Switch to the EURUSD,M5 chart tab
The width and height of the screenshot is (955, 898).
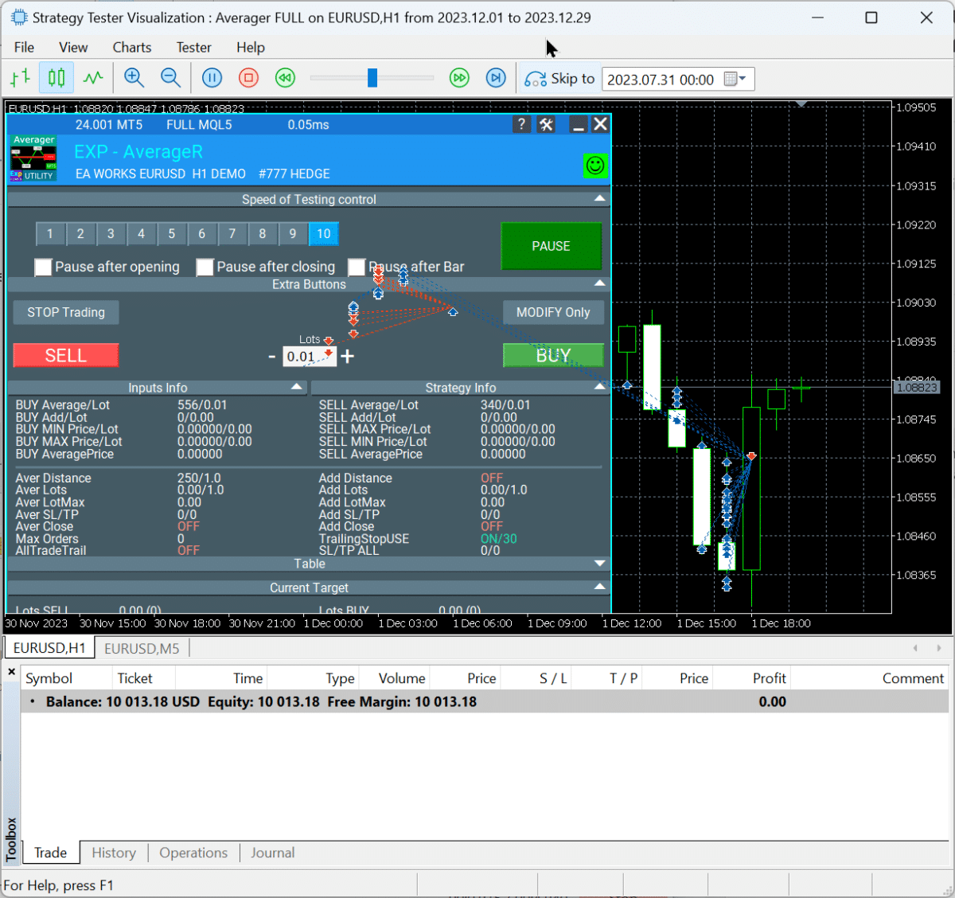142,649
